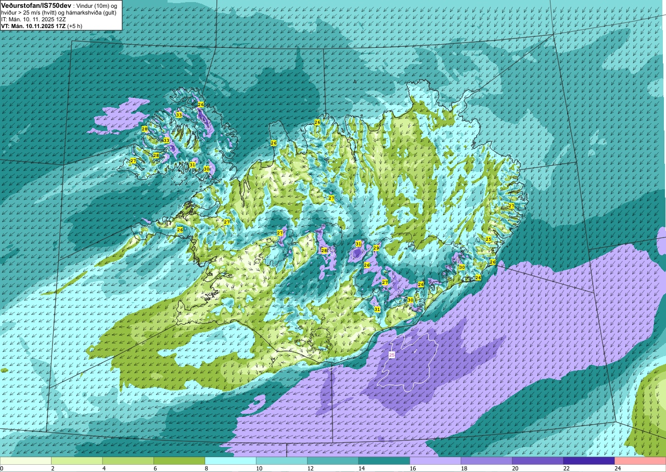Click the white '25' gust contour label offshore
666x472 pixels.
click(x=392, y=355)
